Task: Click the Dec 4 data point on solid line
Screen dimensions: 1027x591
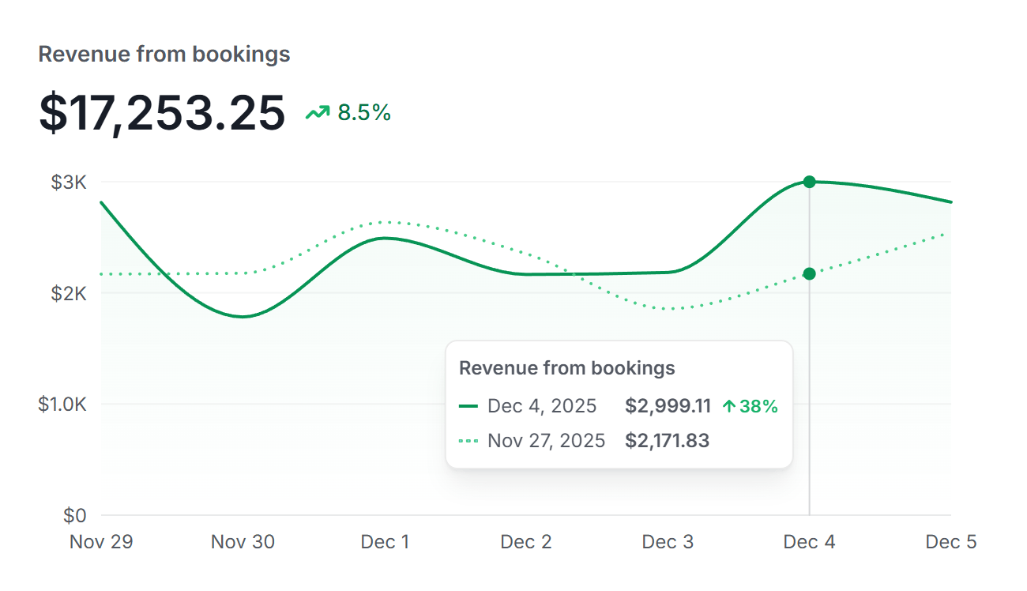Action: click(809, 182)
